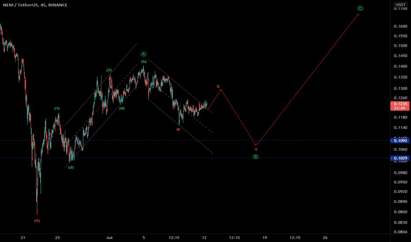Click the 19 date on time axis
This screenshot has width=411, height=242.
(x=265, y=238)
